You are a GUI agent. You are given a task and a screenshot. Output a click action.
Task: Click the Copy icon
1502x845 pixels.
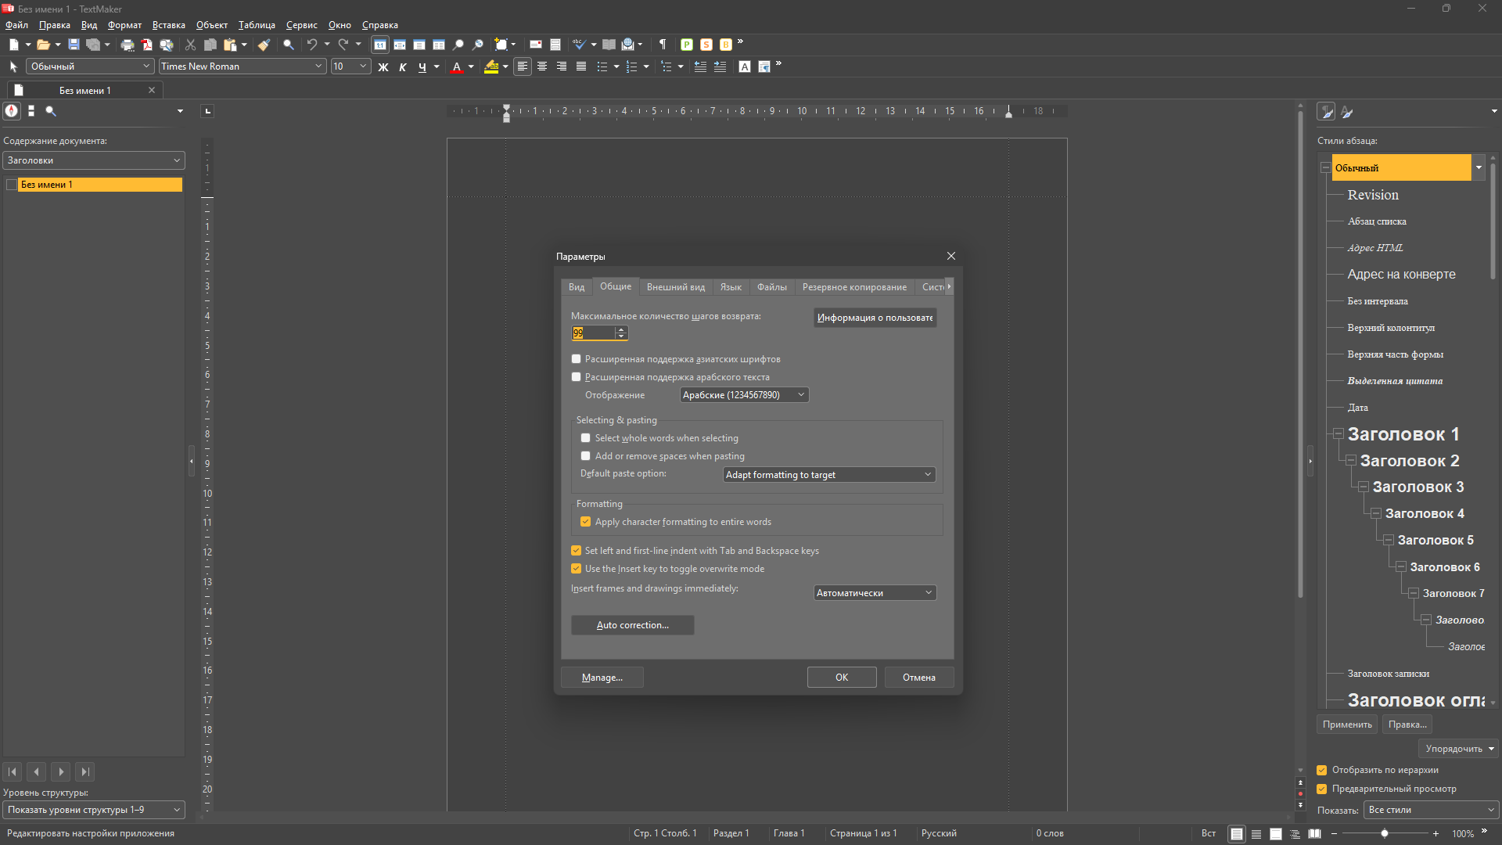210,45
